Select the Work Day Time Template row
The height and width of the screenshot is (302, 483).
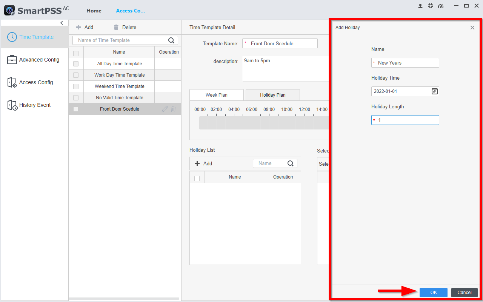(x=125, y=75)
